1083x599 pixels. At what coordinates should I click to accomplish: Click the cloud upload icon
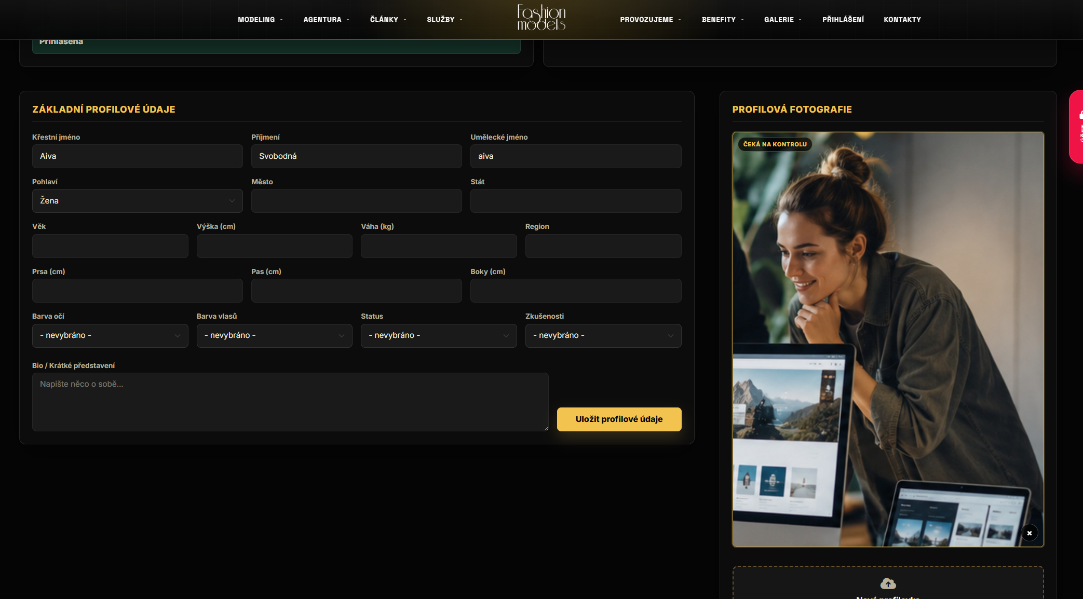888,583
